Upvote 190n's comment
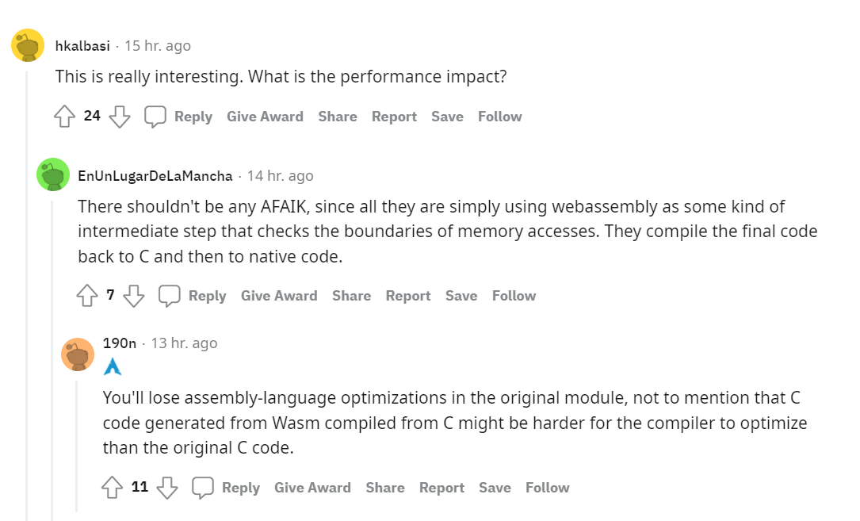Screen dimensions: 860x521 pyautogui.click(x=113, y=487)
